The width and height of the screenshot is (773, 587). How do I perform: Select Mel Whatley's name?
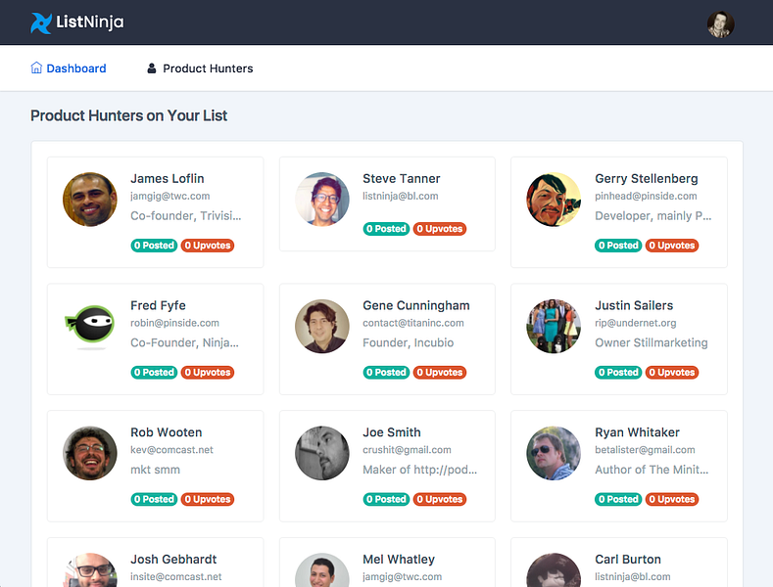tap(398, 560)
